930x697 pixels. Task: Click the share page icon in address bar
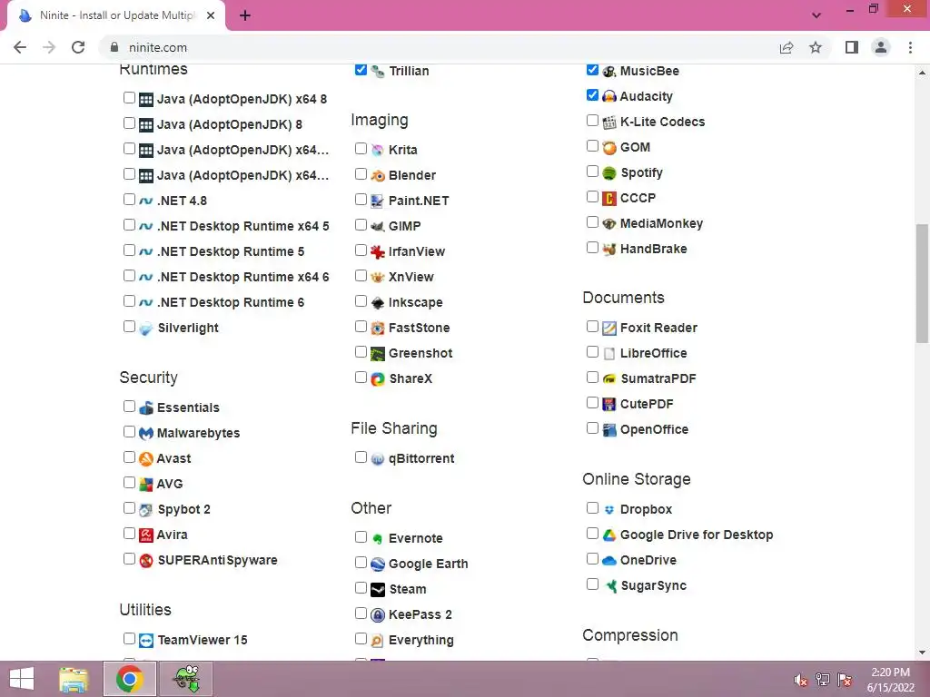point(787,47)
